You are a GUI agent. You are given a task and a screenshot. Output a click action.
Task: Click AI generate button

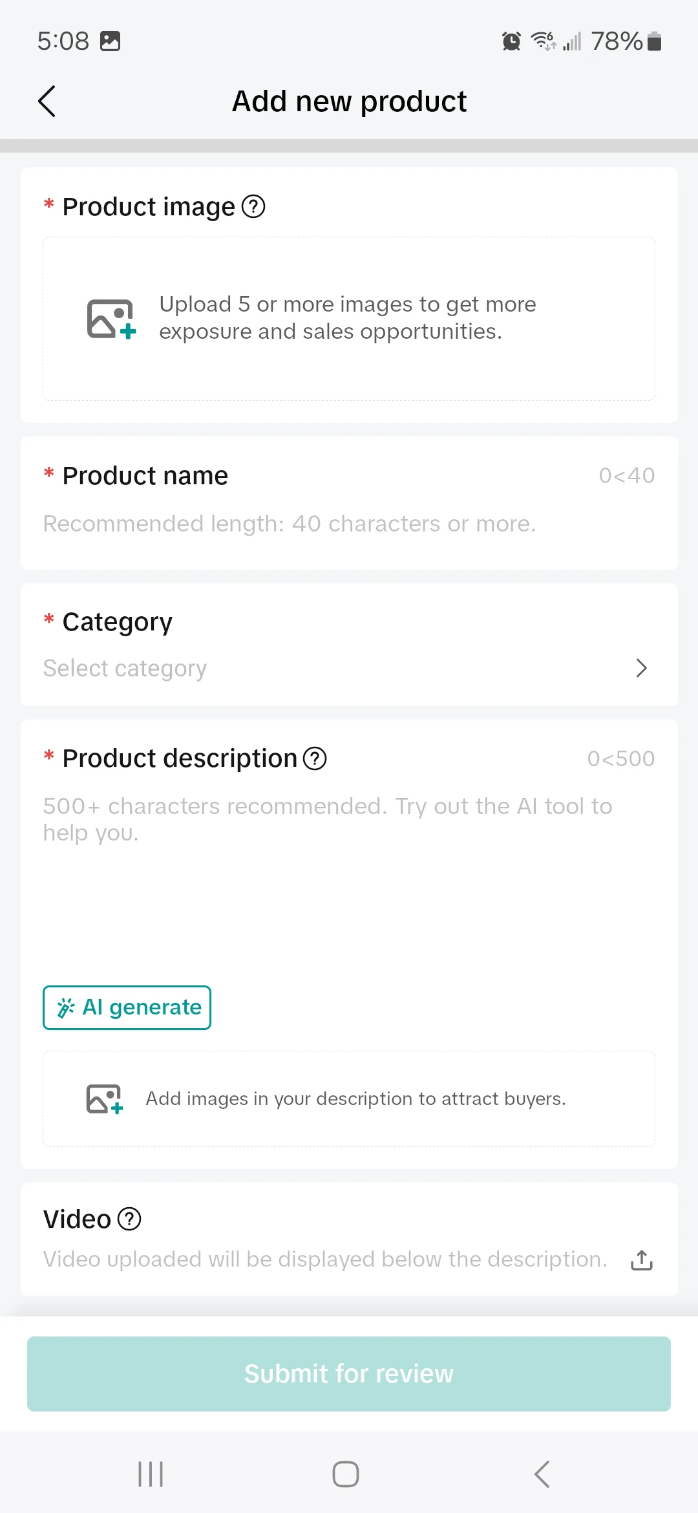coord(127,1007)
